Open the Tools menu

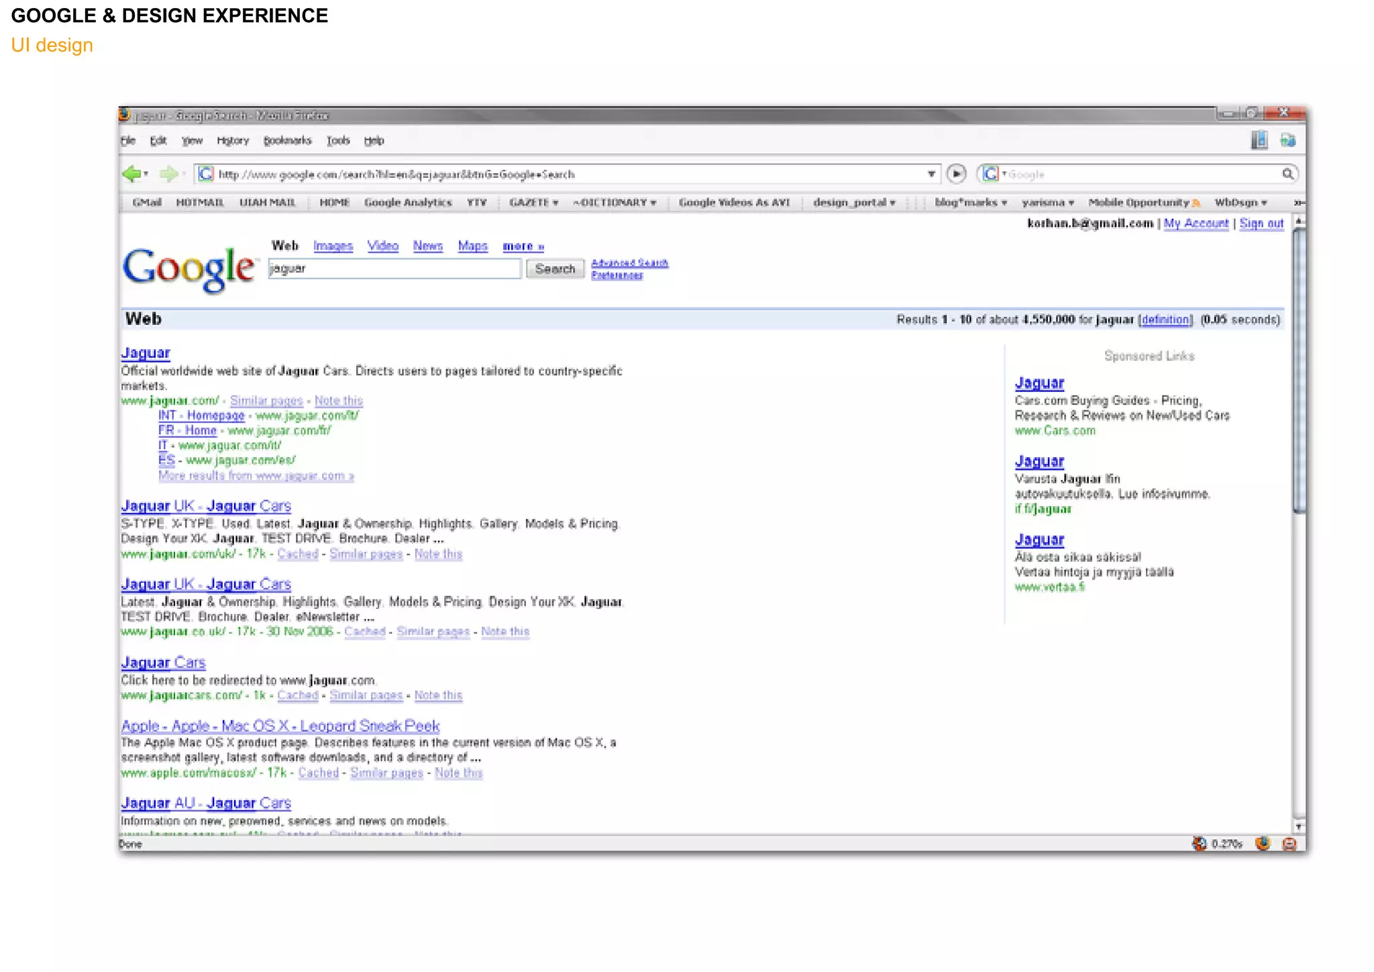click(x=338, y=140)
